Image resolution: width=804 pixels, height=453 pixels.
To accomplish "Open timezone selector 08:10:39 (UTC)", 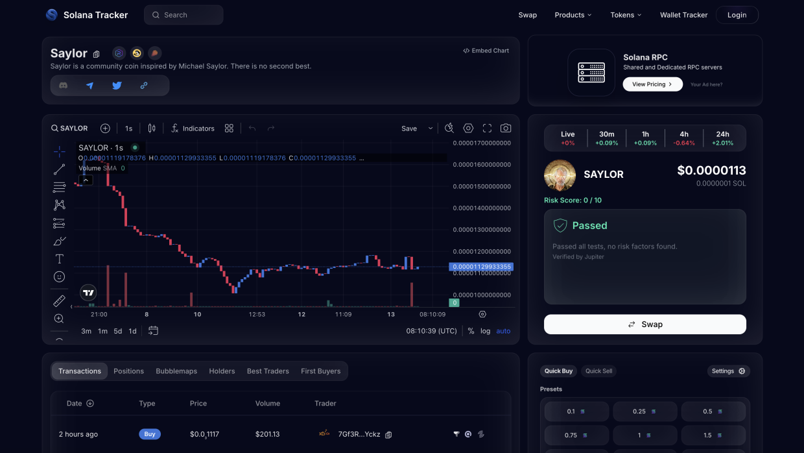I will (x=432, y=331).
